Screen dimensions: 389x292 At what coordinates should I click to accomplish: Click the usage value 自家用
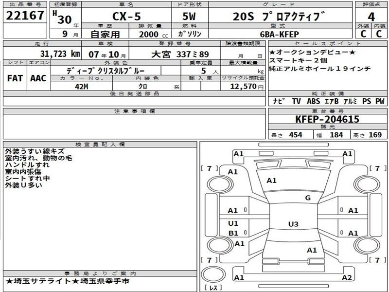(105, 34)
